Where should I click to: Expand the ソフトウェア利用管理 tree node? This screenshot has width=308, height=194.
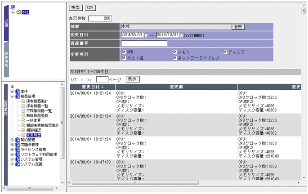[12, 154]
